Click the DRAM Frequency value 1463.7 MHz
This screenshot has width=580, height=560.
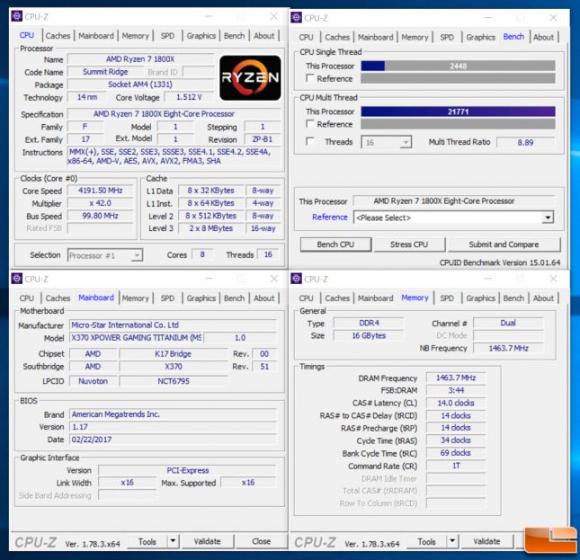tap(456, 378)
